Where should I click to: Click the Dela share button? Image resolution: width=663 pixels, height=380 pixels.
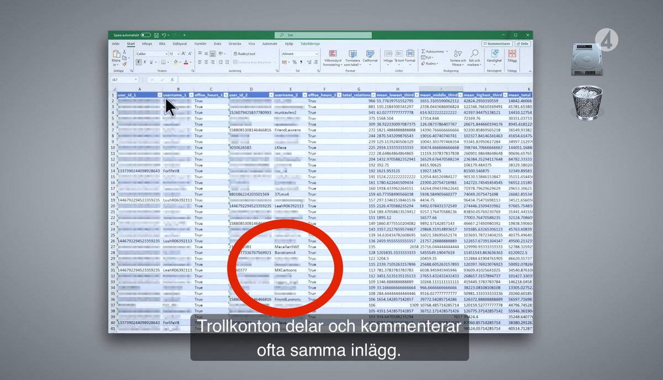[x=523, y=44]
